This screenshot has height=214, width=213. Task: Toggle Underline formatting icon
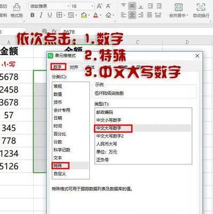pos(50,15)
